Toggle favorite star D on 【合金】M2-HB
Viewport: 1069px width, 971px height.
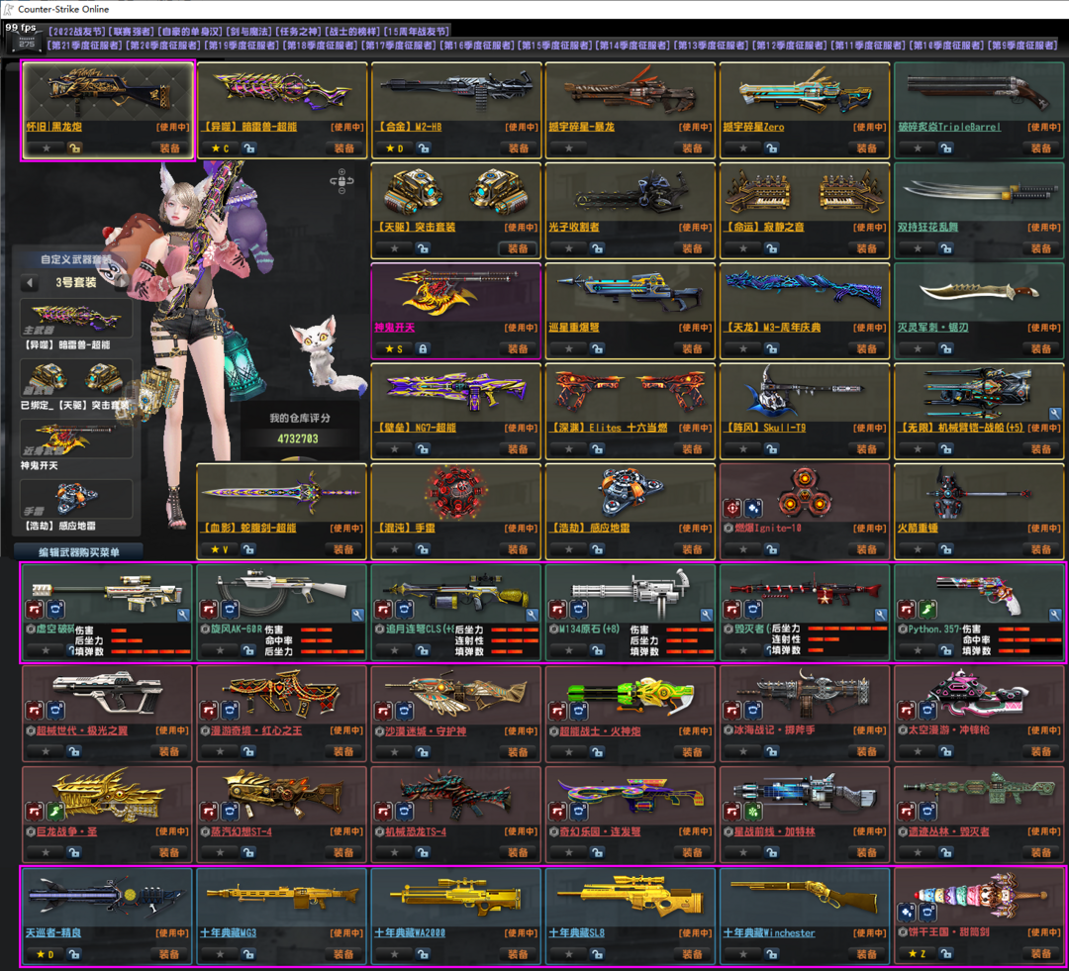tap(394, 147)
